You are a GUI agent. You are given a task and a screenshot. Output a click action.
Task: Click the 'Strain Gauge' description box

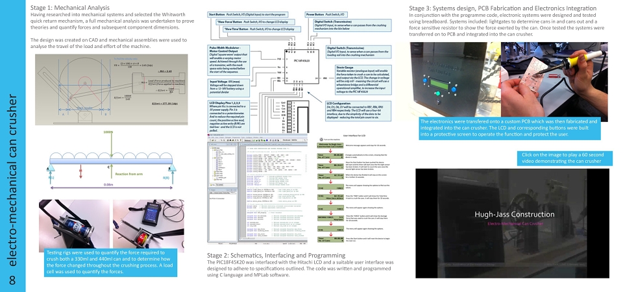point(363,81)
